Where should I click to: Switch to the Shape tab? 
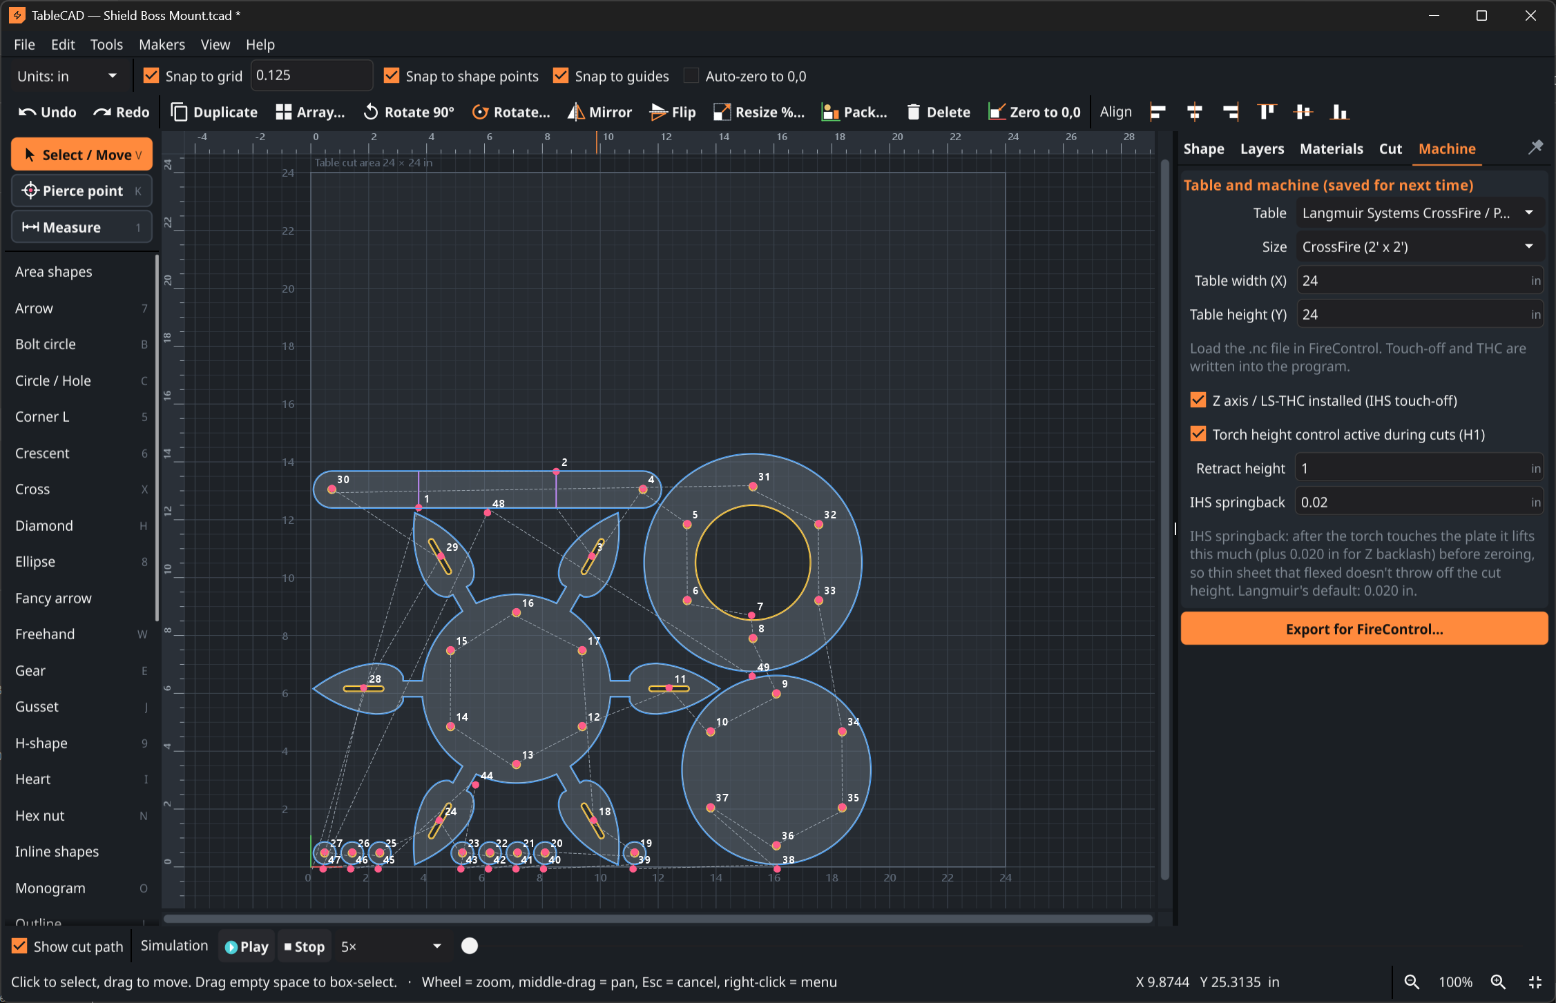pyautogui.click(x=1204, y=148)
